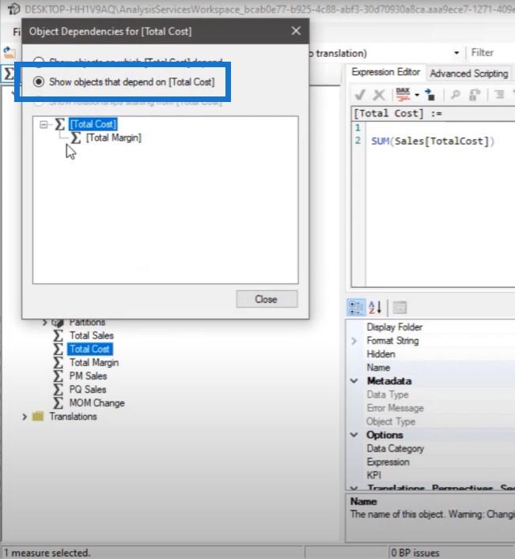This screenshot has height=559, width=515.
Task: Switch to the Advanced Scripting tab
Action: [x=468, y=74]
